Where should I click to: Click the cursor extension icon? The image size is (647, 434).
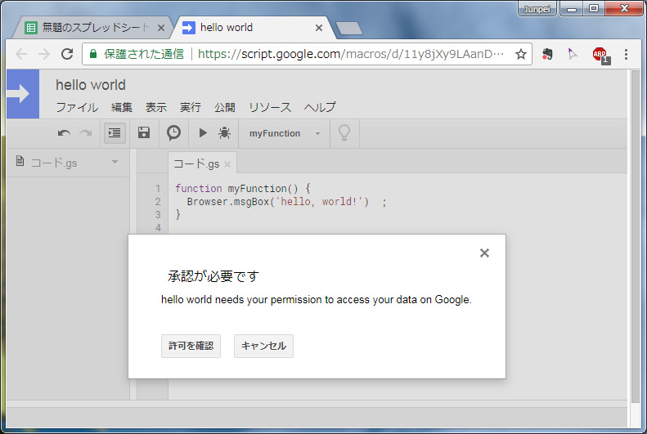[573, 54]
